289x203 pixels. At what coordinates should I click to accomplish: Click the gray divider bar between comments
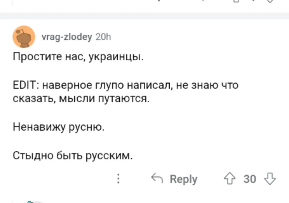pos(144,16)
